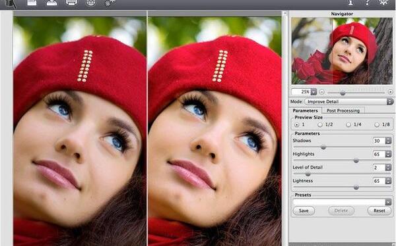This screenshot has width=396, height=246.
Task: Click the Lightness value stepper arrows
Action: click(388, 181)
